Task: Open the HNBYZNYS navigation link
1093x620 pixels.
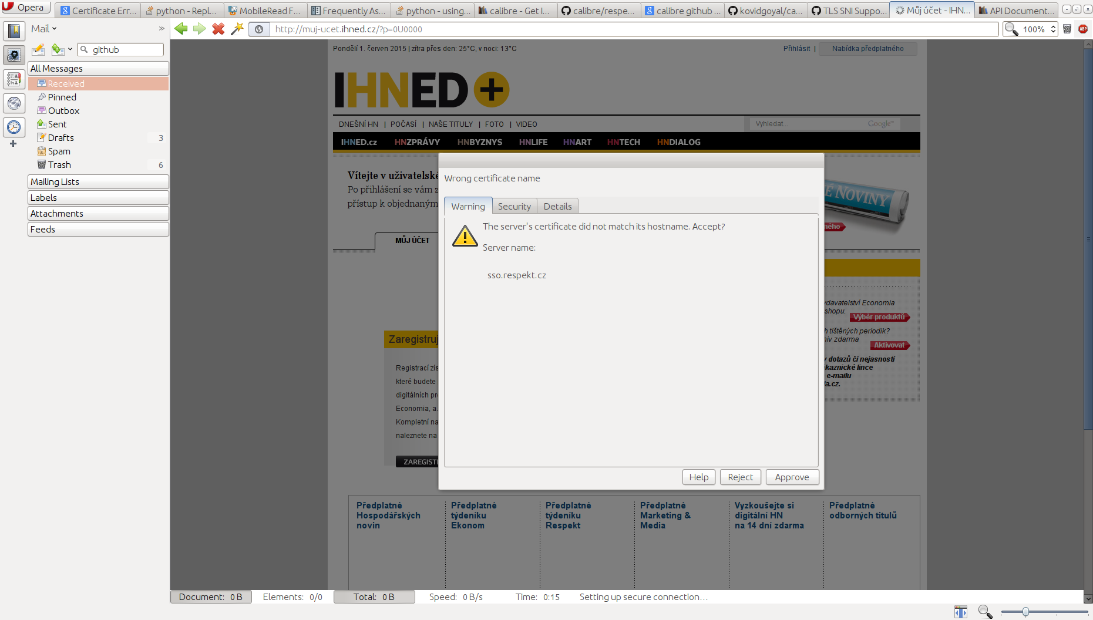Action: [480, 142]
